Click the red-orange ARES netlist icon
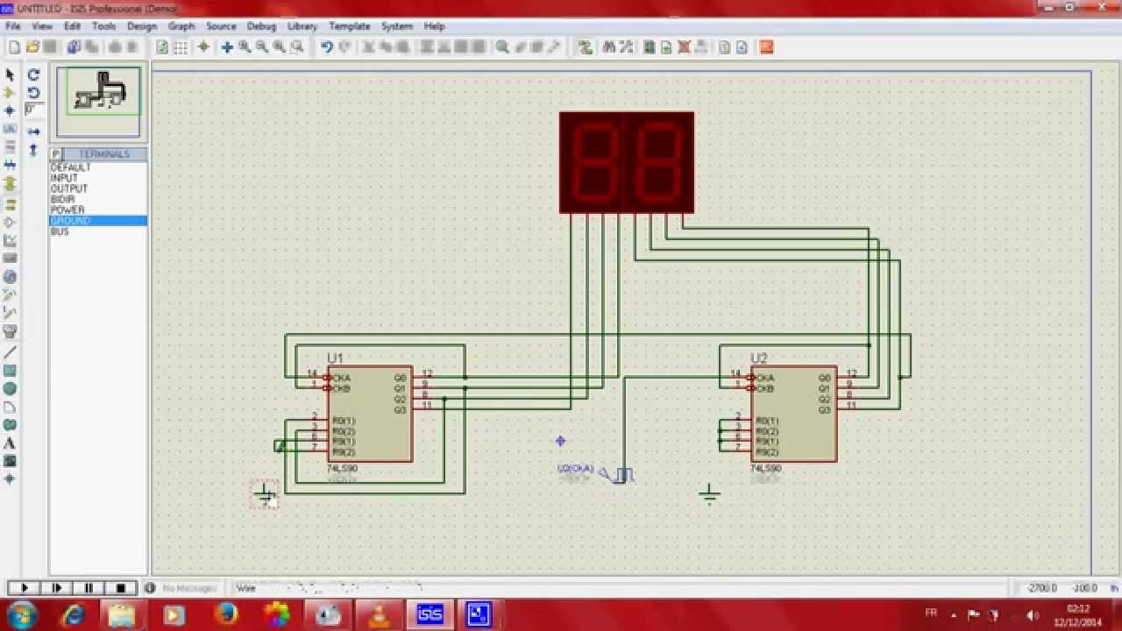This screenshot has height=631, width=1122. [x=766, y=47]
